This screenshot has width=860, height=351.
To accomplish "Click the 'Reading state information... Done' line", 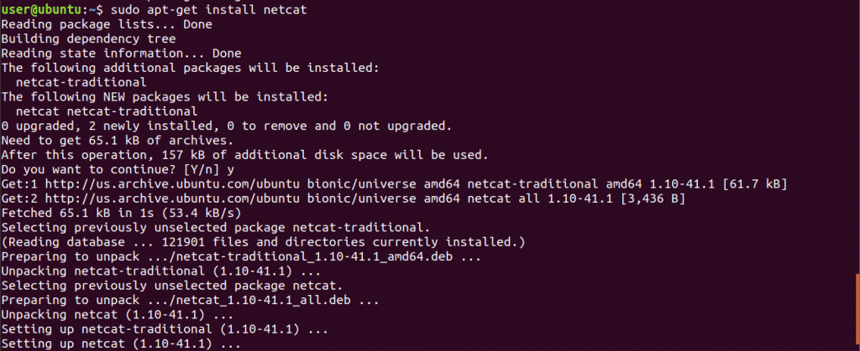I will 121,54.
